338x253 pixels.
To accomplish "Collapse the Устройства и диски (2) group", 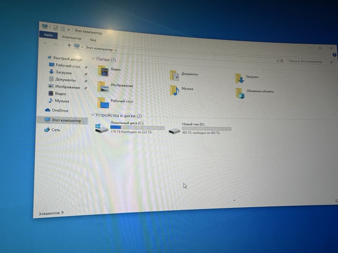I will pyautogui.click(x=92, y=115).
